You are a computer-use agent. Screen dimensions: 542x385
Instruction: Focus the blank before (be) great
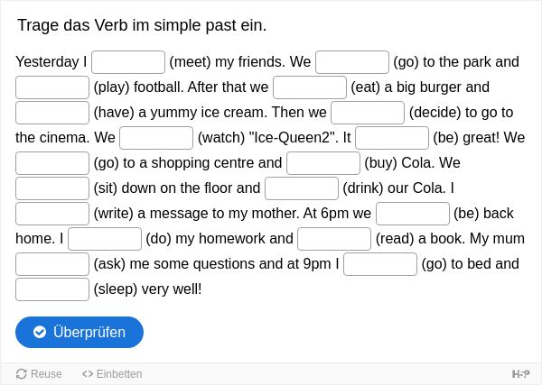click(x=392, y=138)
